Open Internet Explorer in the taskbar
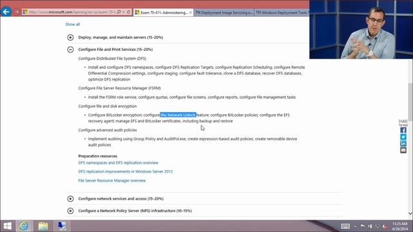Image resolution: width=413 pixels, height=232 pixels. pos(24,226)
